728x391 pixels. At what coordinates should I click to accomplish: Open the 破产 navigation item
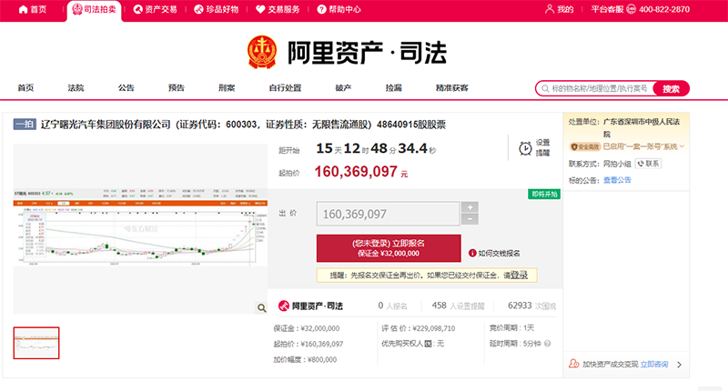click(343, 87)
